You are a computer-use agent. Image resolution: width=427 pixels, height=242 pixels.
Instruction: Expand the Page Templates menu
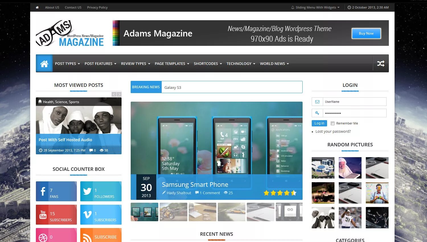172,63
